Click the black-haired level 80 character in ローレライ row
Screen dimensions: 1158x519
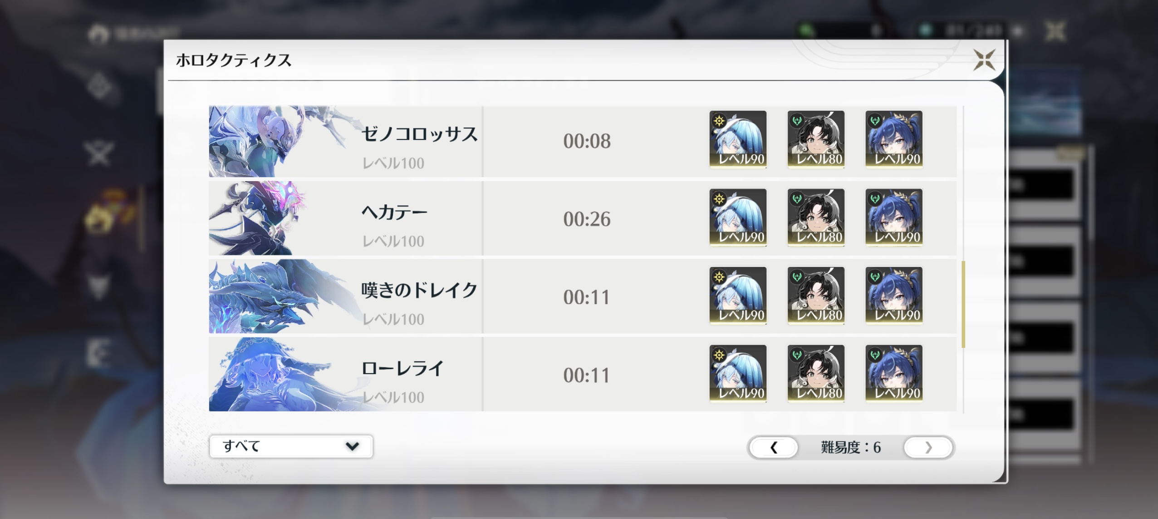[x=816, y=374]
